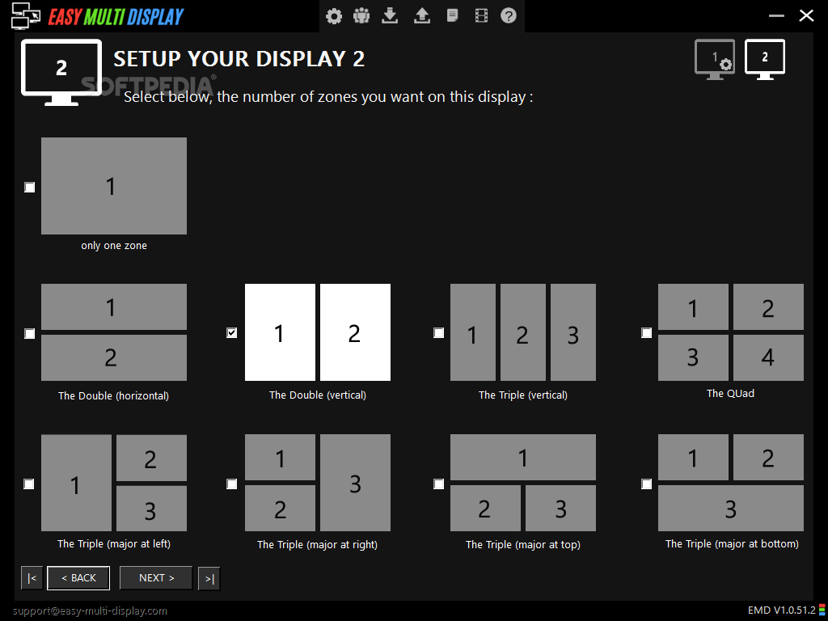The height and width of the screenshot is (621, 828).
Task: Select large zone 3 of Triple major at right
Action: (x=356, y=483)
